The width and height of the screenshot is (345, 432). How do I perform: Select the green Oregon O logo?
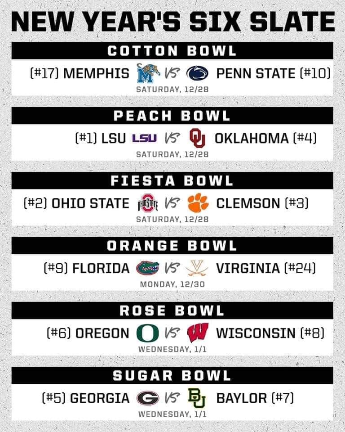[x=148, y=333]
